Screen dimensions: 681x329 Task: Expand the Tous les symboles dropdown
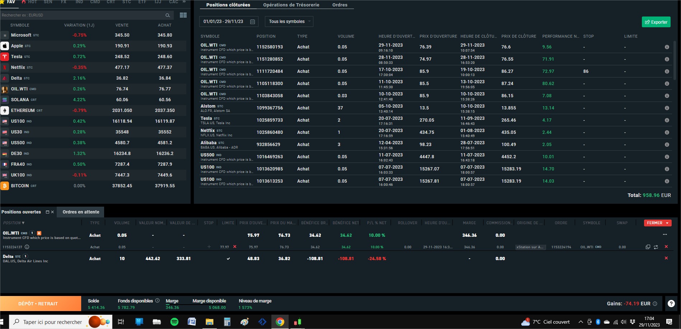pyautogui.click(x=289, y=22)
